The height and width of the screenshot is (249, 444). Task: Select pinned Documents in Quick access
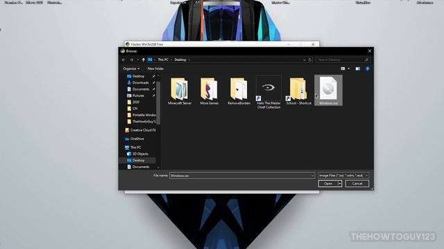pos(141,89)
